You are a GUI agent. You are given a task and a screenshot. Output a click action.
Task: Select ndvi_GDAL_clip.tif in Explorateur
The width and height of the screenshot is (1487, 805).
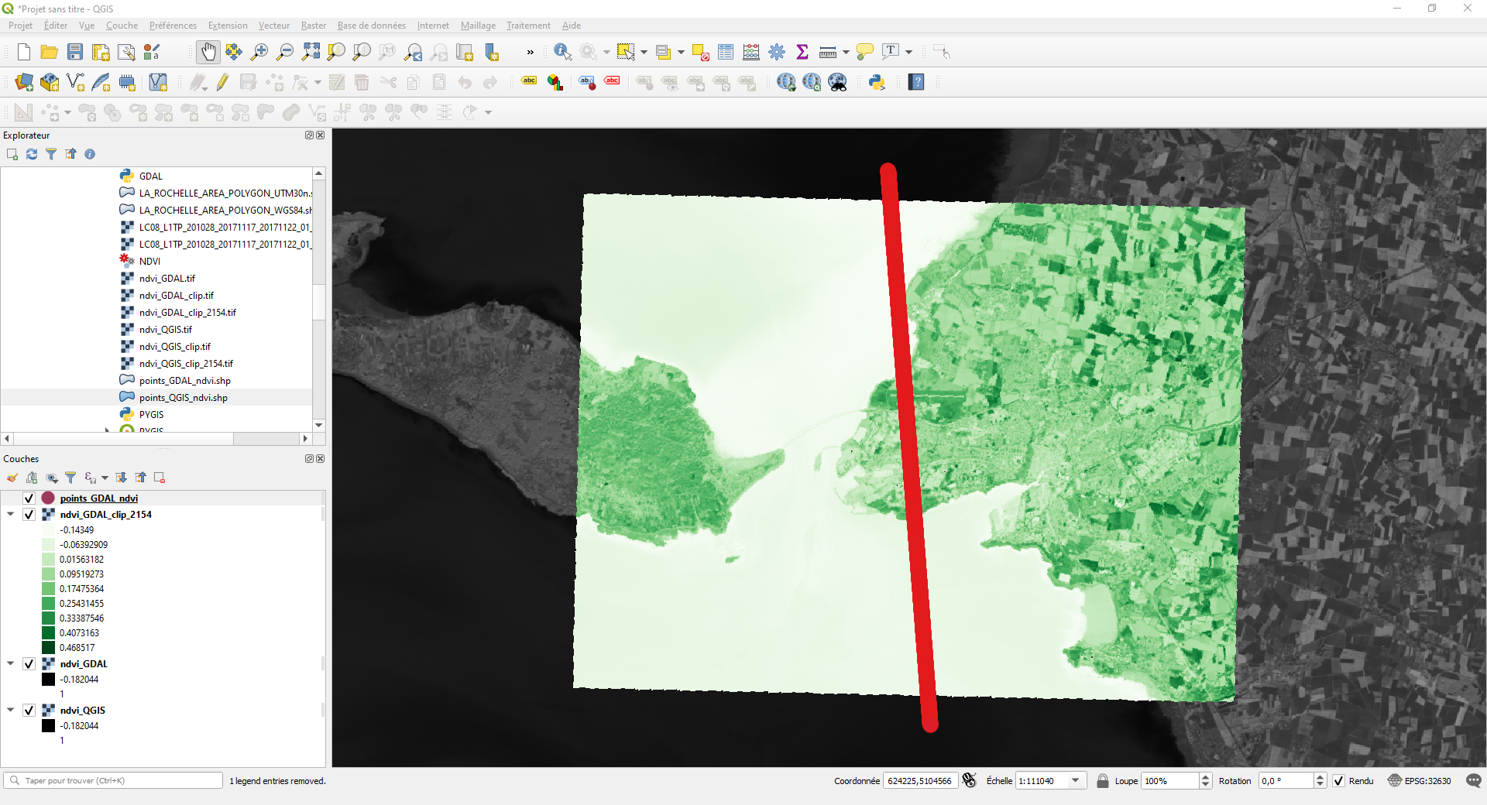pos(177,296)
